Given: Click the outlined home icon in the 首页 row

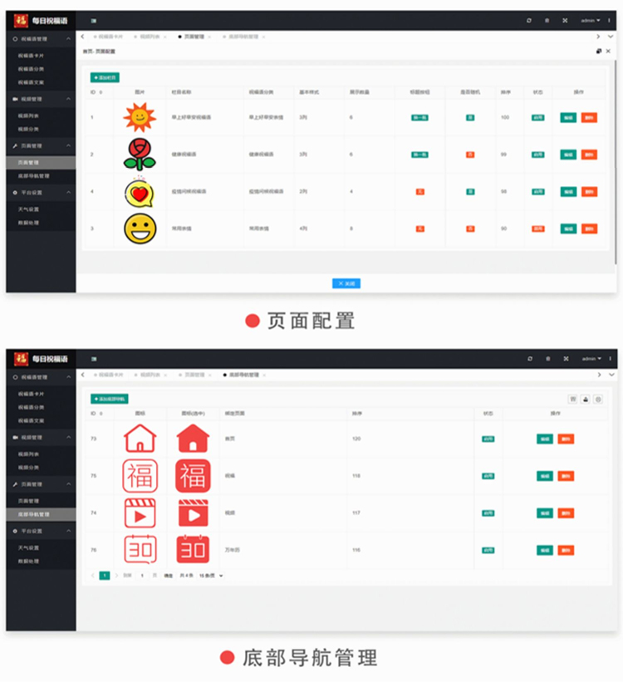Looking at the screenshot, I should pos(140,438).
